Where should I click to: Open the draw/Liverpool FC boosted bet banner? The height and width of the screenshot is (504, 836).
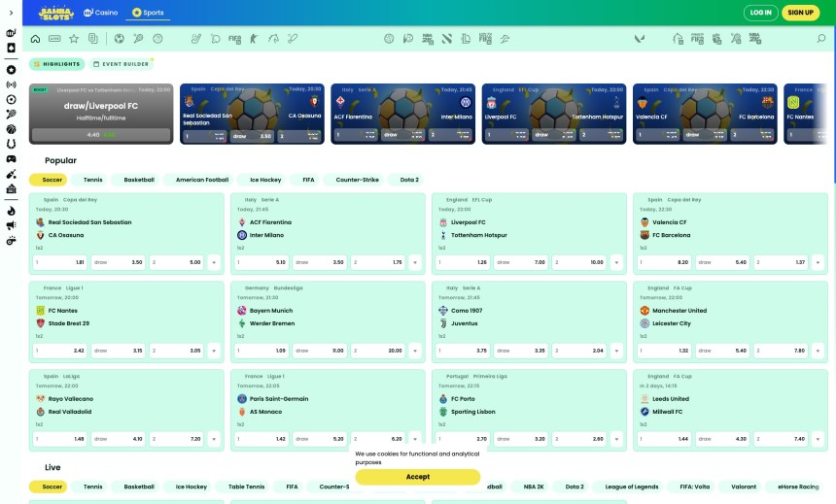coord(101,114)
